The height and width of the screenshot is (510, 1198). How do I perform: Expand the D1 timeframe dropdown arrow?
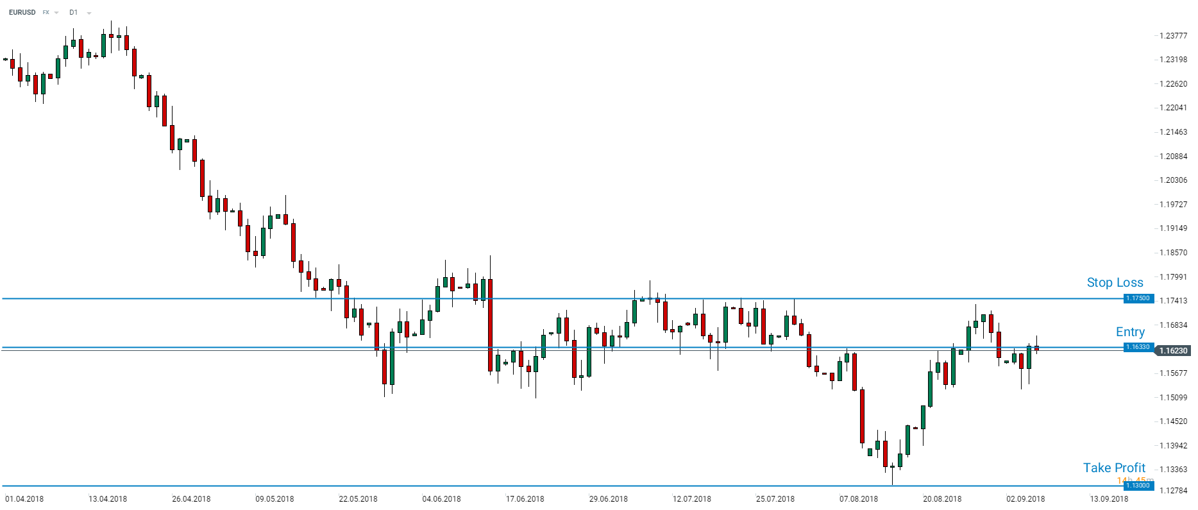[89, 13]
